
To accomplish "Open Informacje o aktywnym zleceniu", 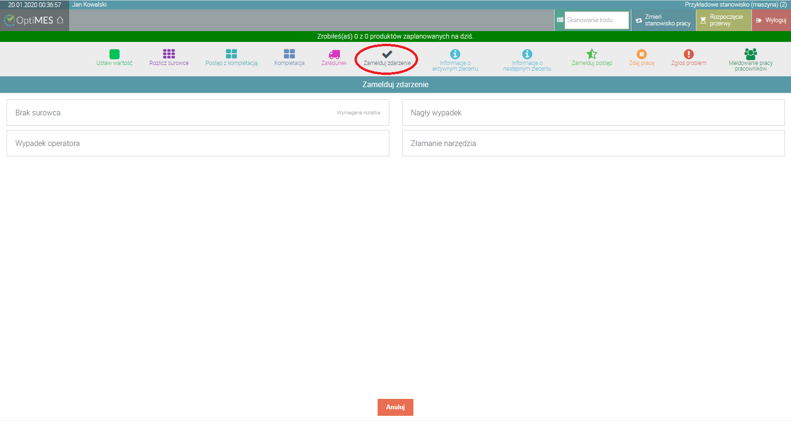I will click(x=455, y=54).
